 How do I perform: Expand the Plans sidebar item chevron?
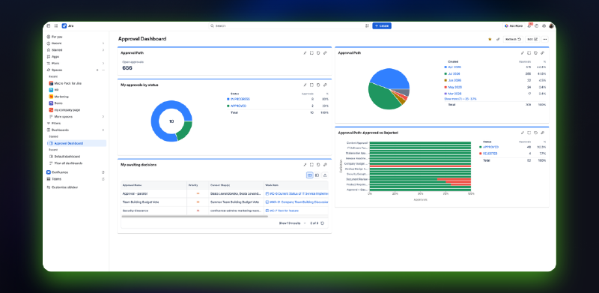103,63
